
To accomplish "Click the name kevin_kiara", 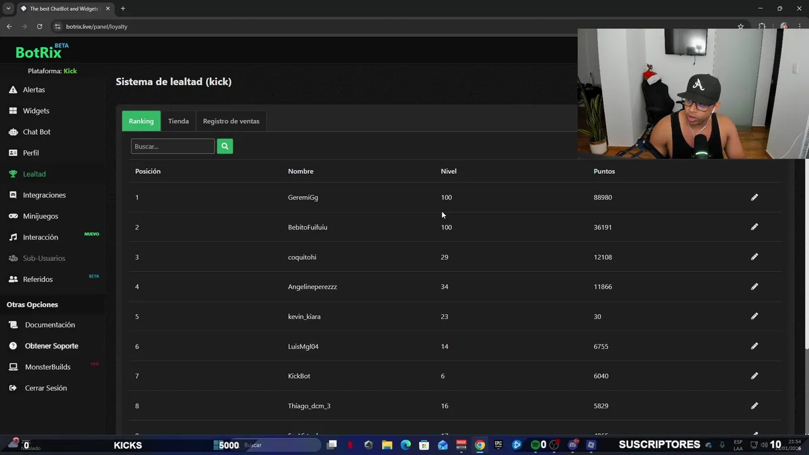I will pos(304,317).
